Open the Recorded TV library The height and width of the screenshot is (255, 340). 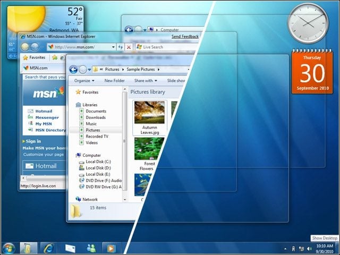click(93, 137)
